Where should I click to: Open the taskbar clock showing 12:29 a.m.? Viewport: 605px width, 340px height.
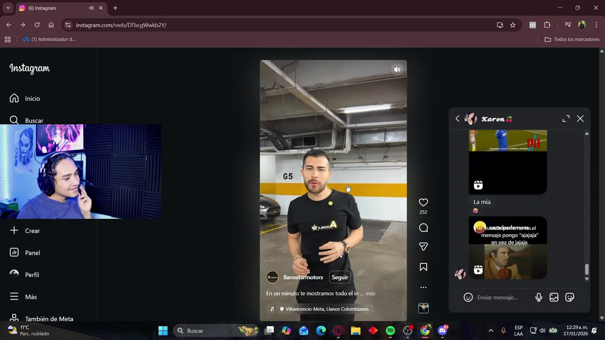point(577,331)
